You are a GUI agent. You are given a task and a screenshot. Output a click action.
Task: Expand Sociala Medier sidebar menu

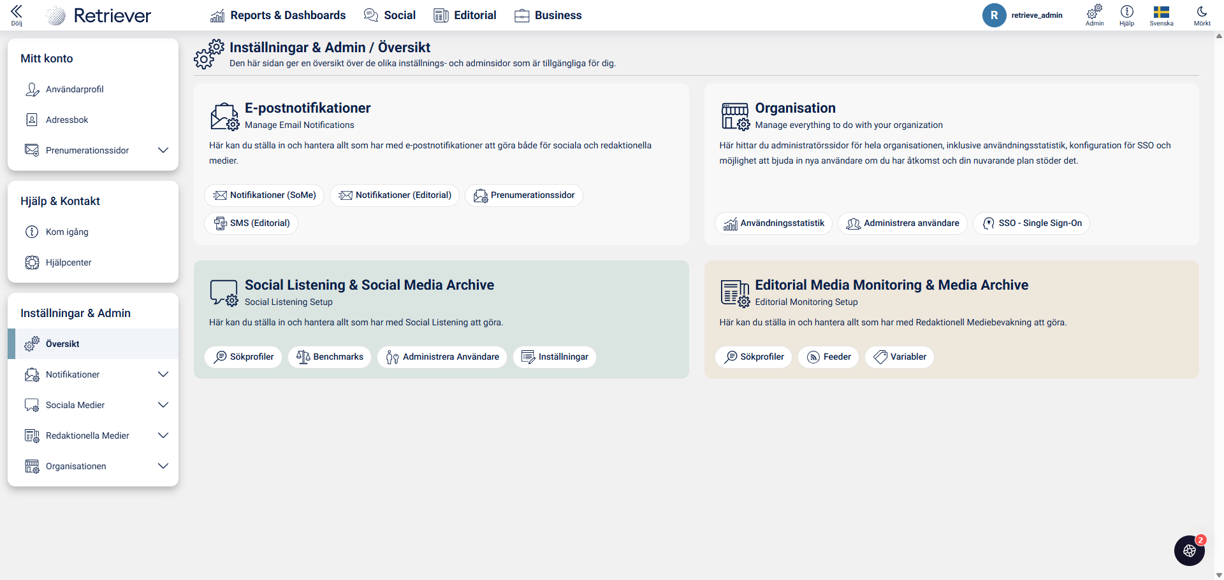pos(163,405)
